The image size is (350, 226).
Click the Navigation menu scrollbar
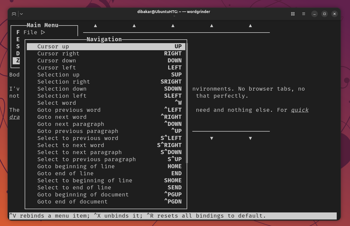tap(187, 103)
